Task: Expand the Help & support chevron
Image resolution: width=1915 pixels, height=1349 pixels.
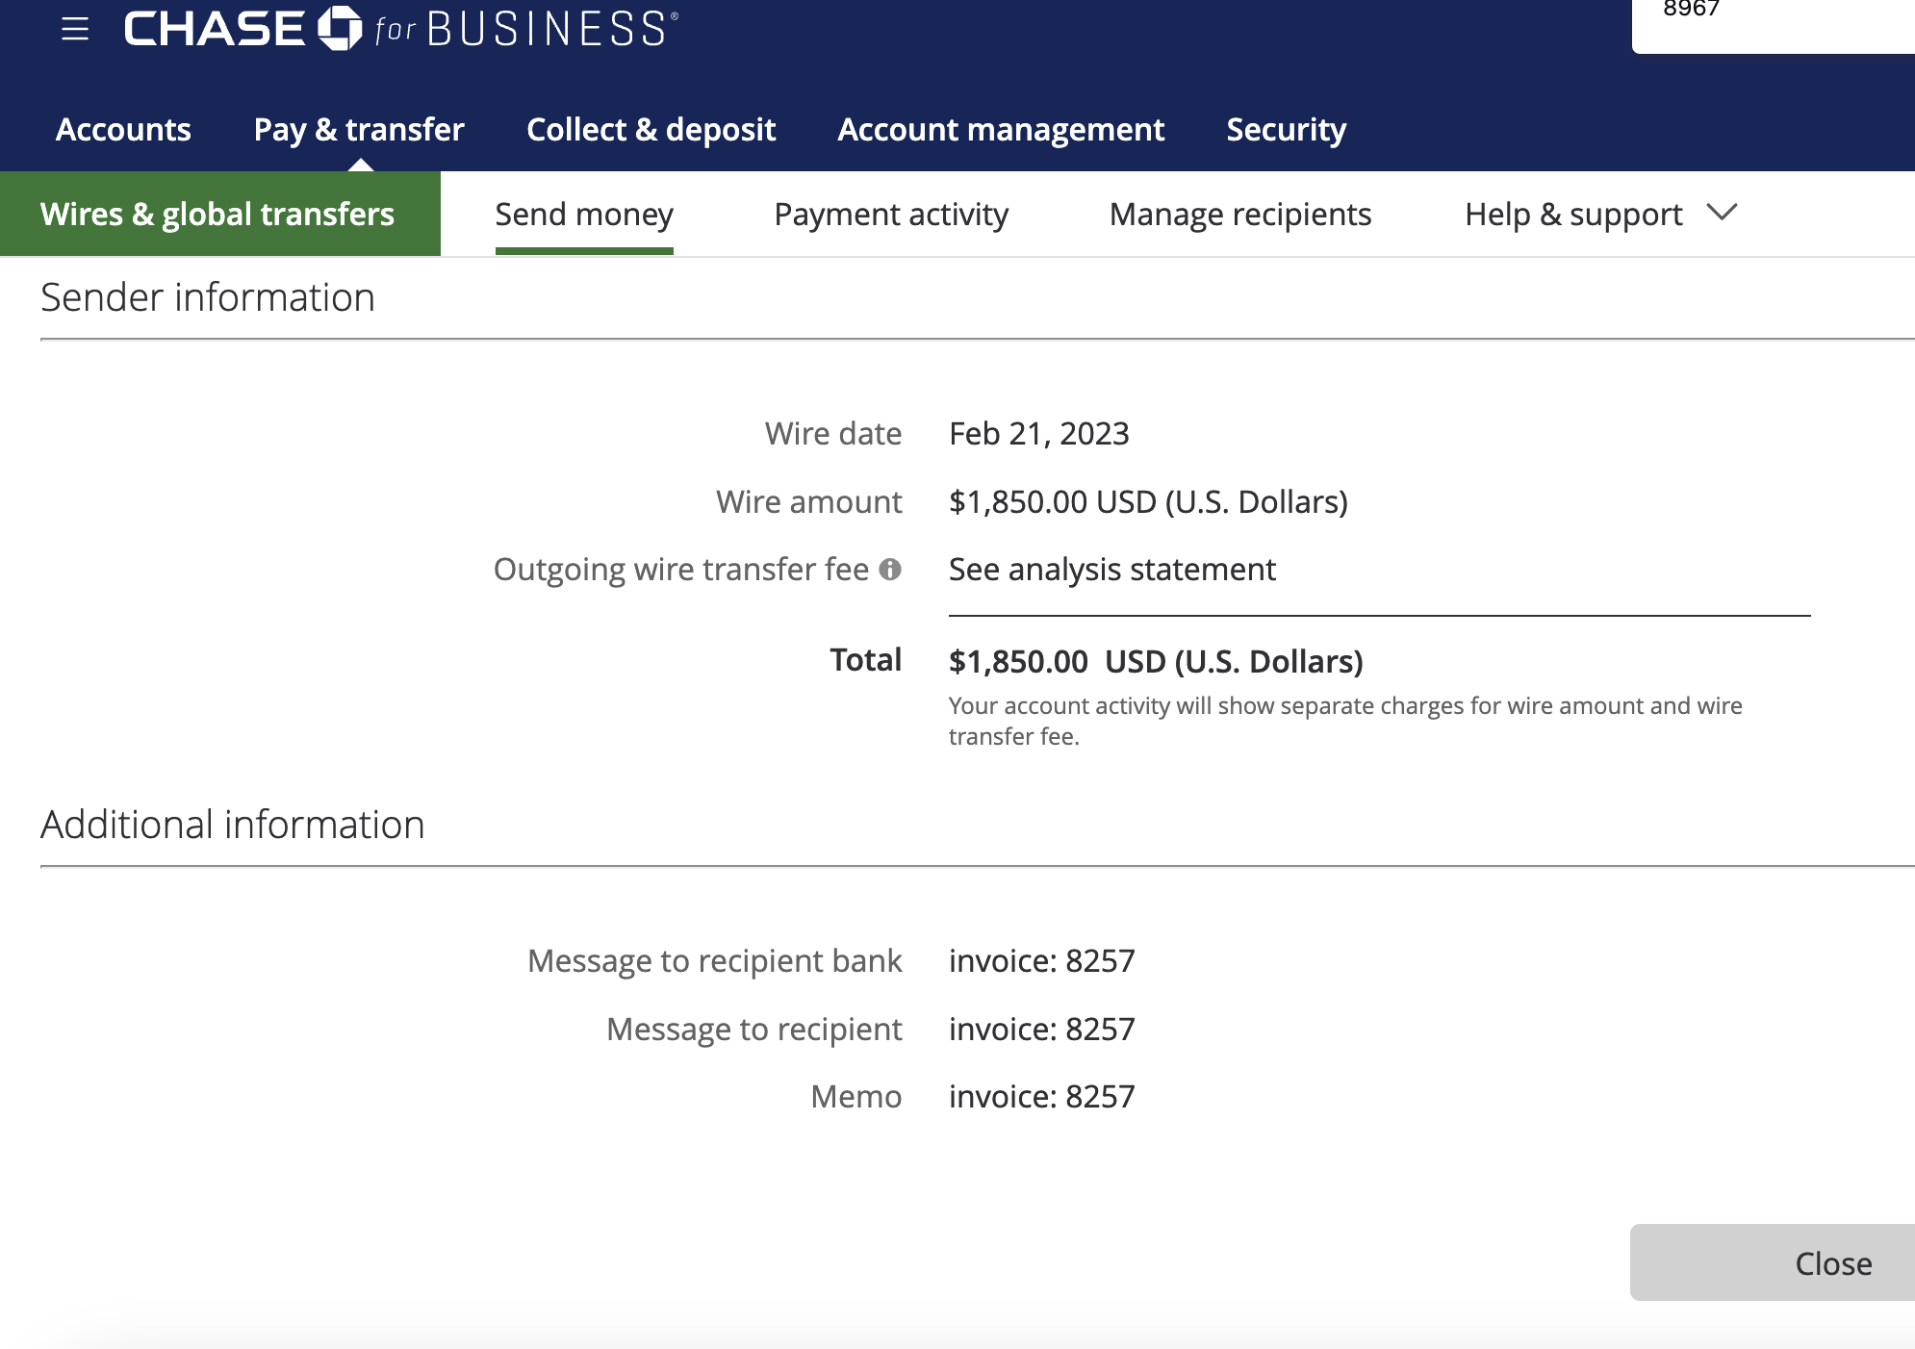Action: [x=1722, y=213]
